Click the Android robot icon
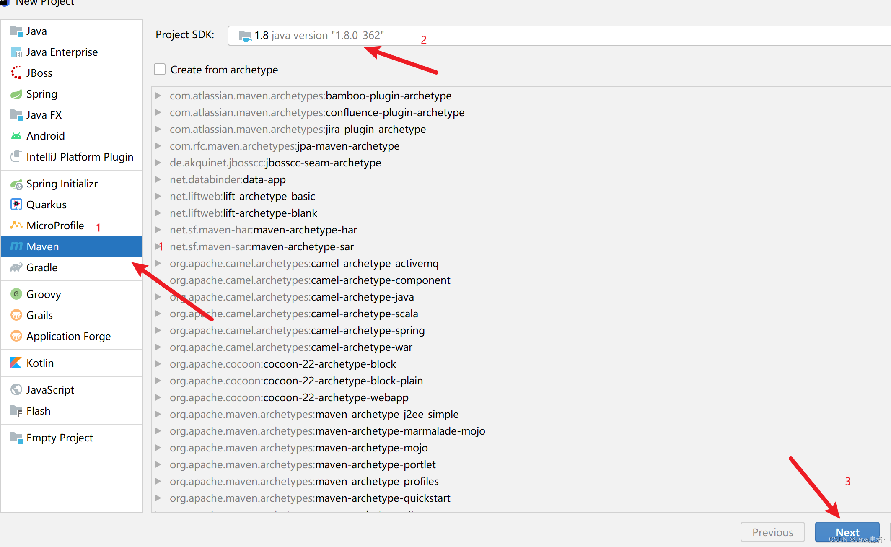 click(x=16, y=136)
